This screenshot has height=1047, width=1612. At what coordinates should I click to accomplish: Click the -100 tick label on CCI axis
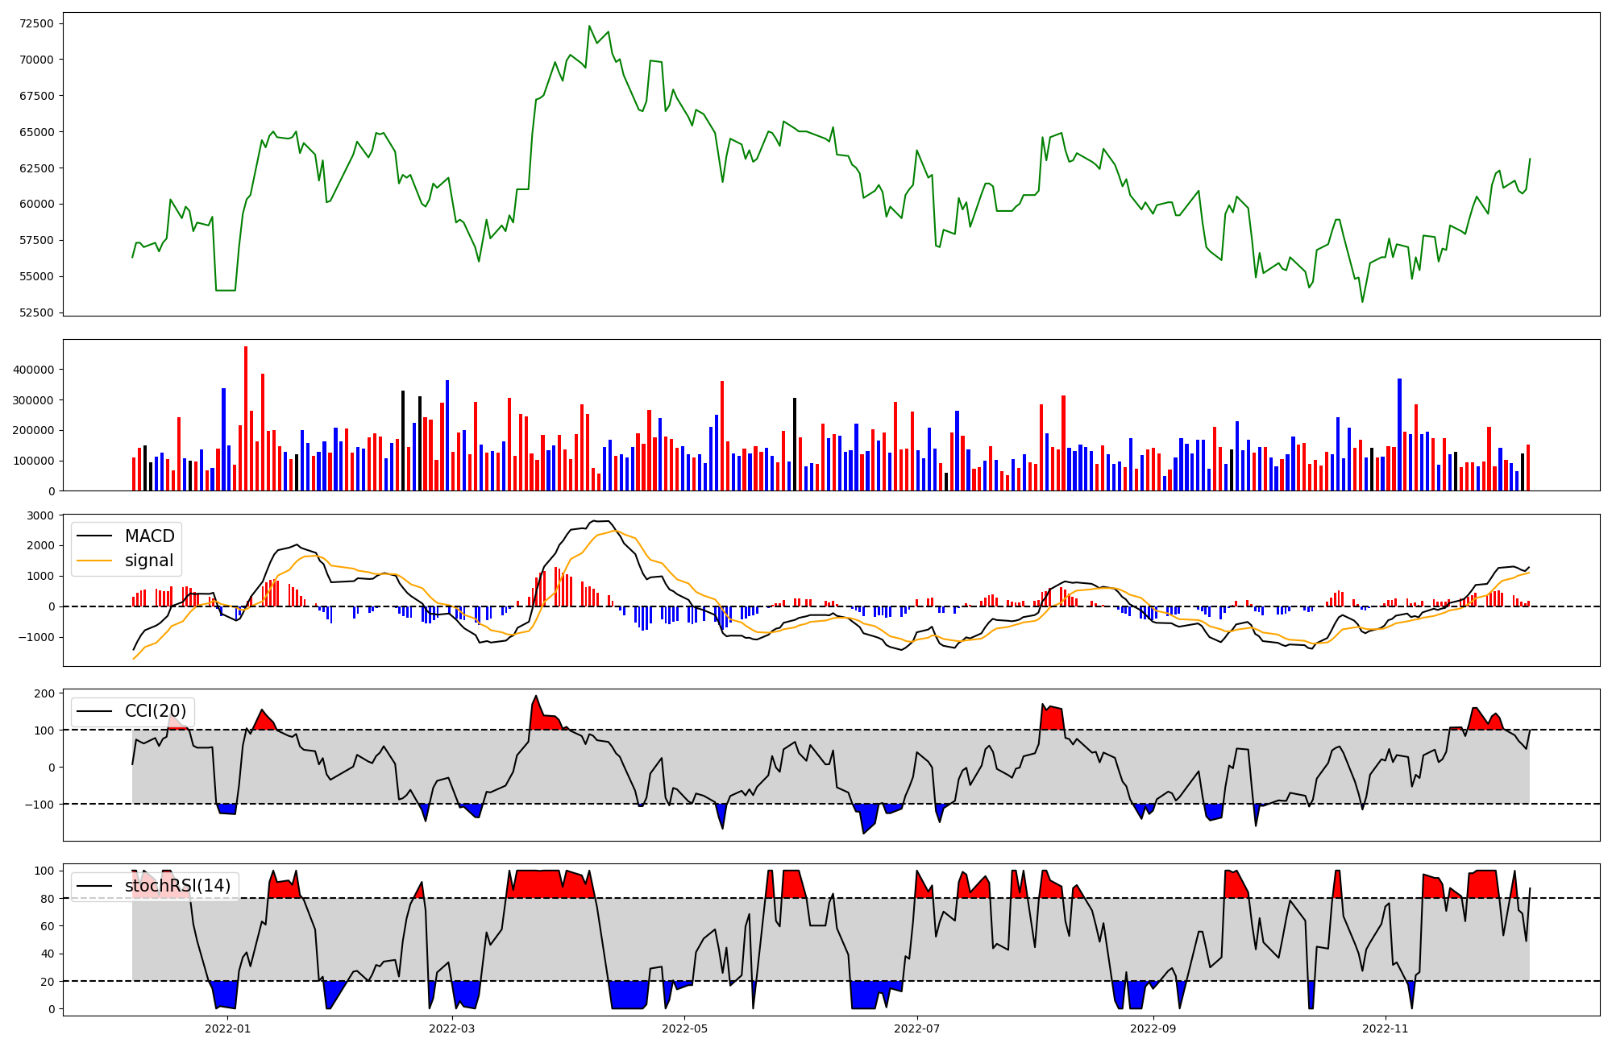[40, 805]
